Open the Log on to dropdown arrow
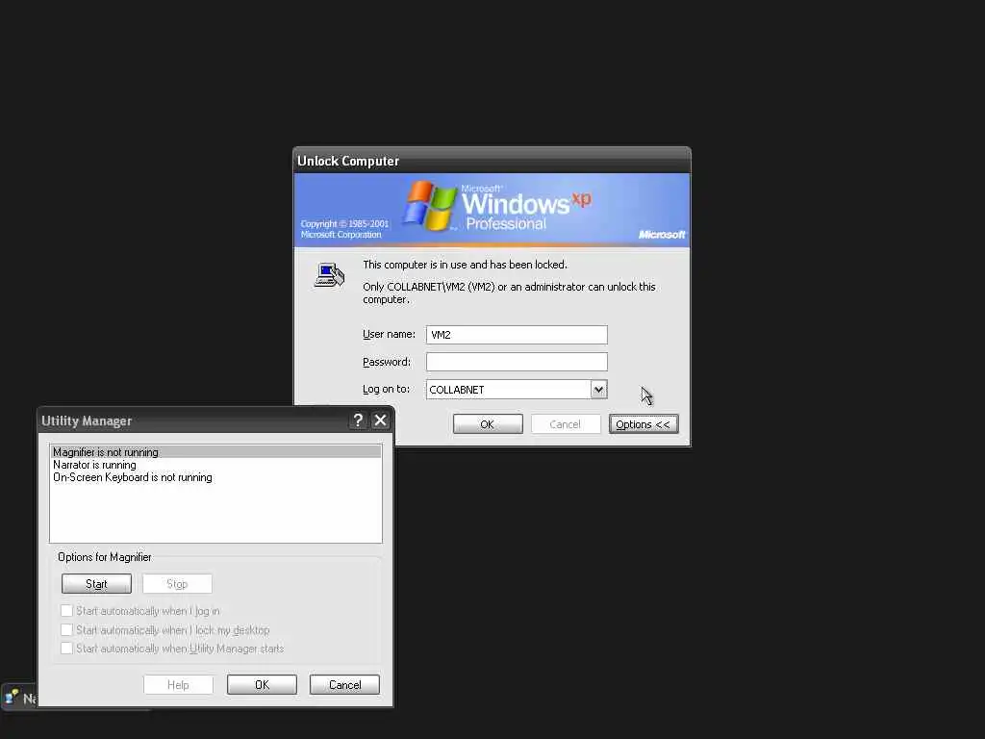Screen dimensions: 985x739 click(598, 390)
